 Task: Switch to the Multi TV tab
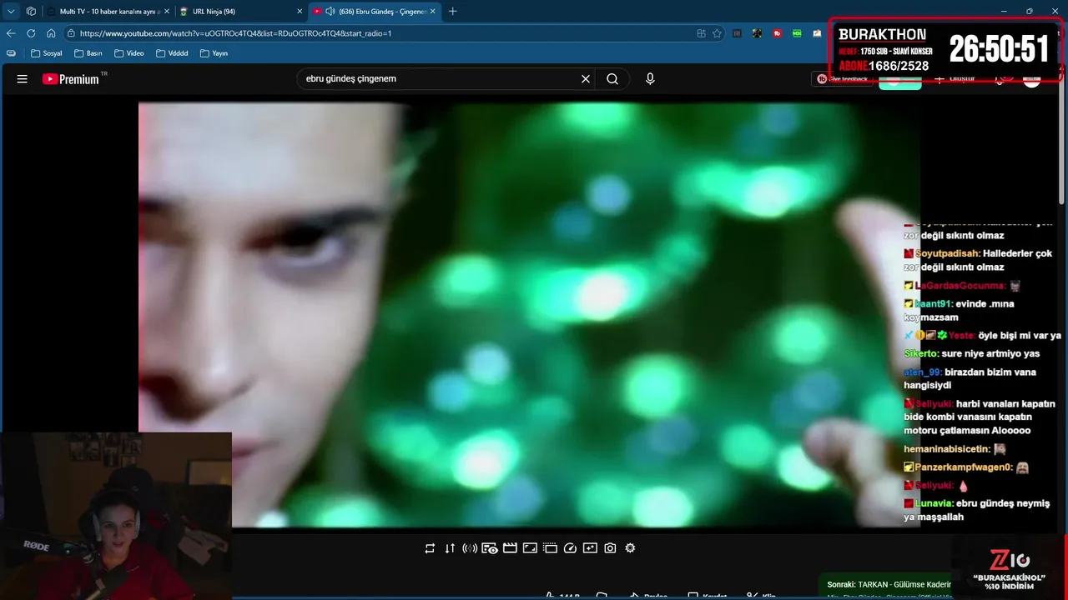pyautogui.click(x=107, y=11)
